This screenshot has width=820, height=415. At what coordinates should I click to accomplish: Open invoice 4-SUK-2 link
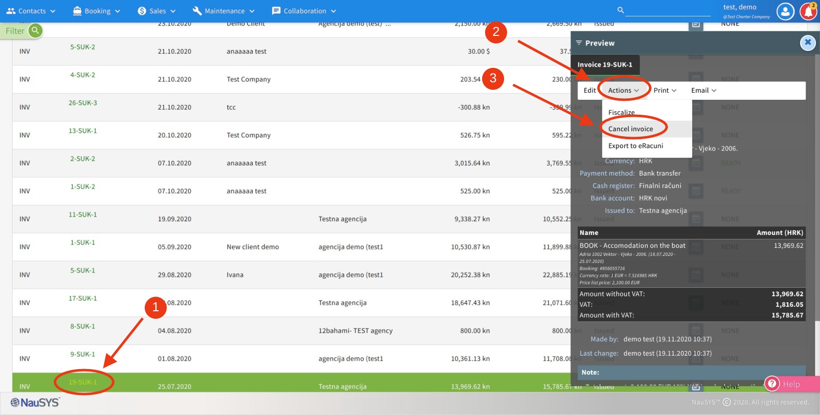82,75
